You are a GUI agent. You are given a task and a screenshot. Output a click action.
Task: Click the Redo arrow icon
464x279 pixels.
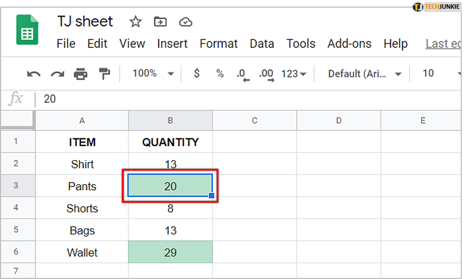pos(57,74)
